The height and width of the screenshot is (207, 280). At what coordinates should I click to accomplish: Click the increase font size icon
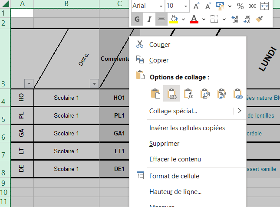click(196, 6)
